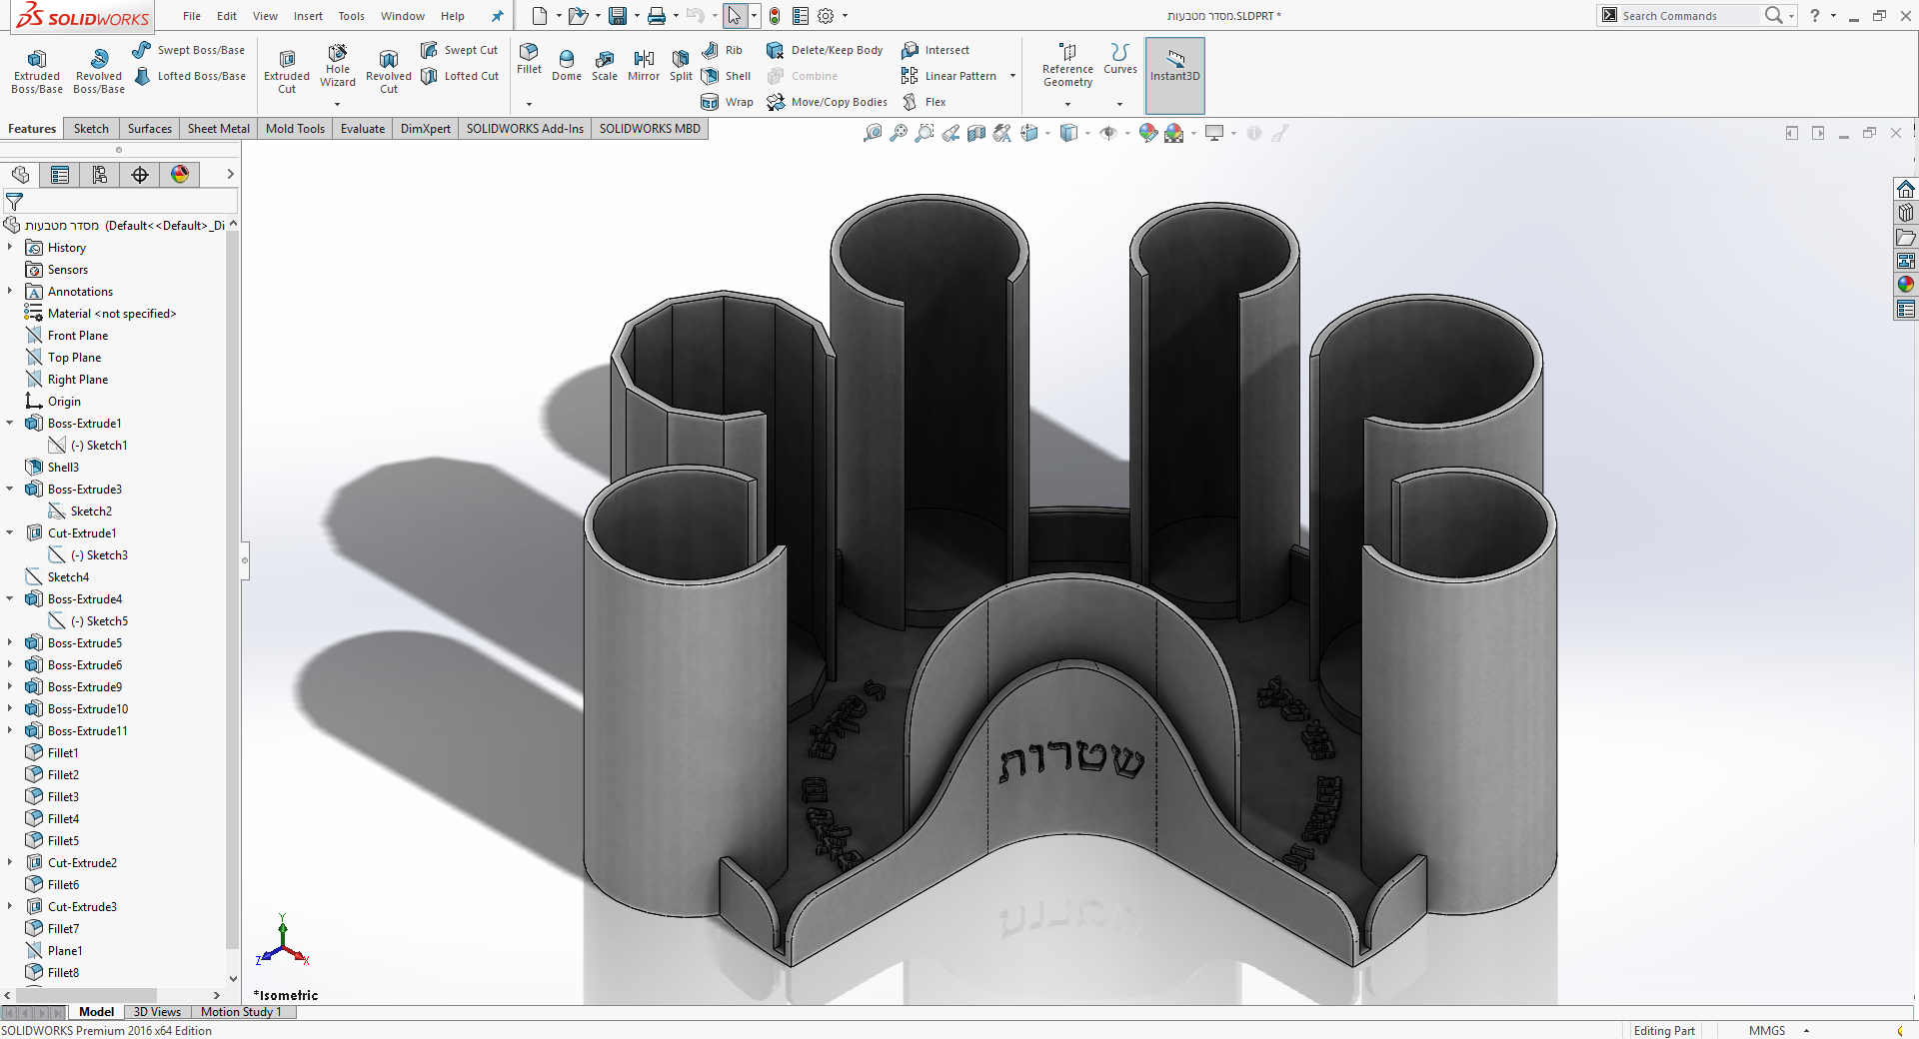Select the Extruded Boss/Base tool
The width and height of the screenshot is (1919, 1039).
pyautogui.click(x=37, y=71)
